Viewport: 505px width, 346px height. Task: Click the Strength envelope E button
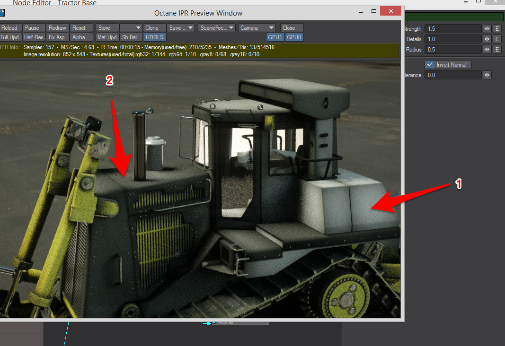click(x=497, y=29)
